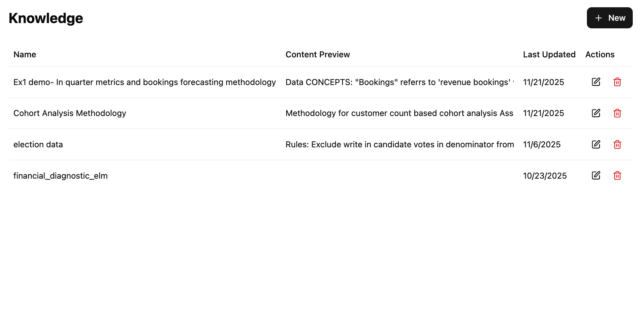Click the New button
This screenshot has height=323, width=640.
(609, 18)
